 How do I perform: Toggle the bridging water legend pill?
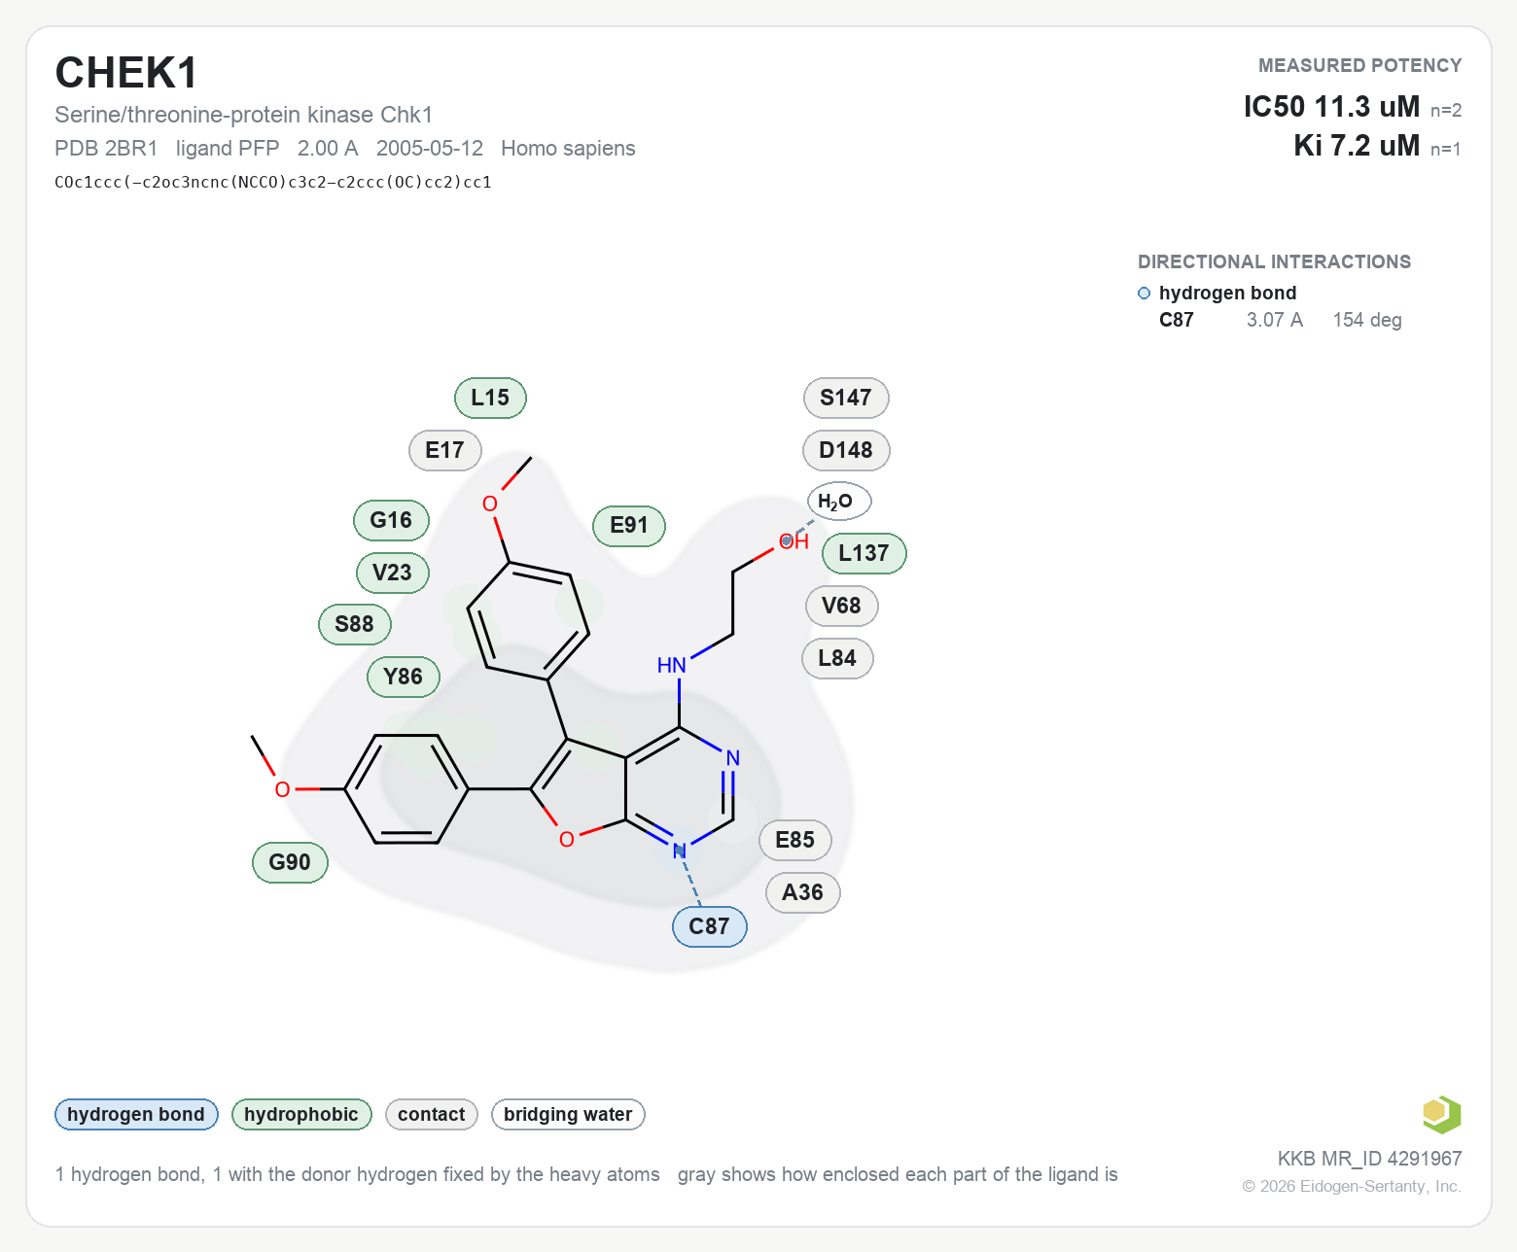click(568, 1114)
